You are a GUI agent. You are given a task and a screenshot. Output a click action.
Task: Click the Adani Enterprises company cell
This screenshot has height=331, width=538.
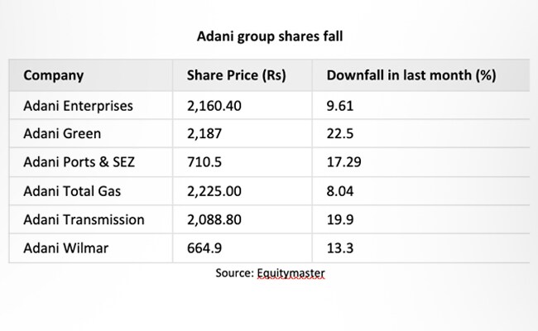(x=78, y=106)
